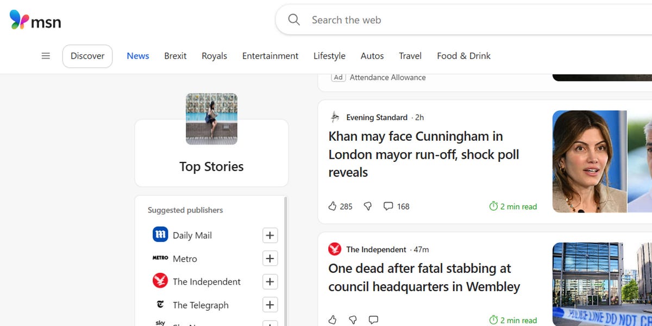
Task: Open The Telegraph publisher link
Action: point(200,305)
